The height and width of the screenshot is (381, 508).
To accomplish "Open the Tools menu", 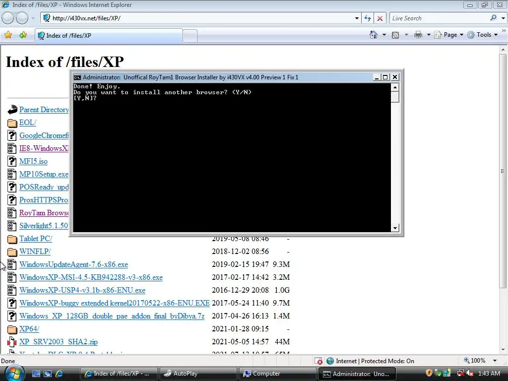I will 482,35.
